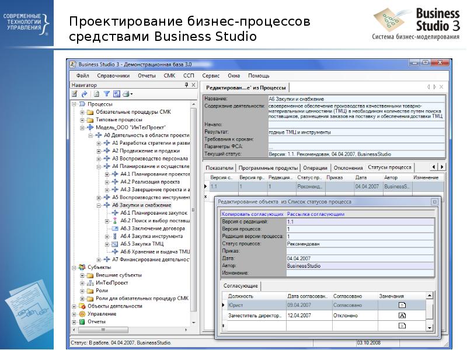Click the Модель_ООО ИнТехПроект model icon
The height and width of the screenshot is (350, 467).
90,127
